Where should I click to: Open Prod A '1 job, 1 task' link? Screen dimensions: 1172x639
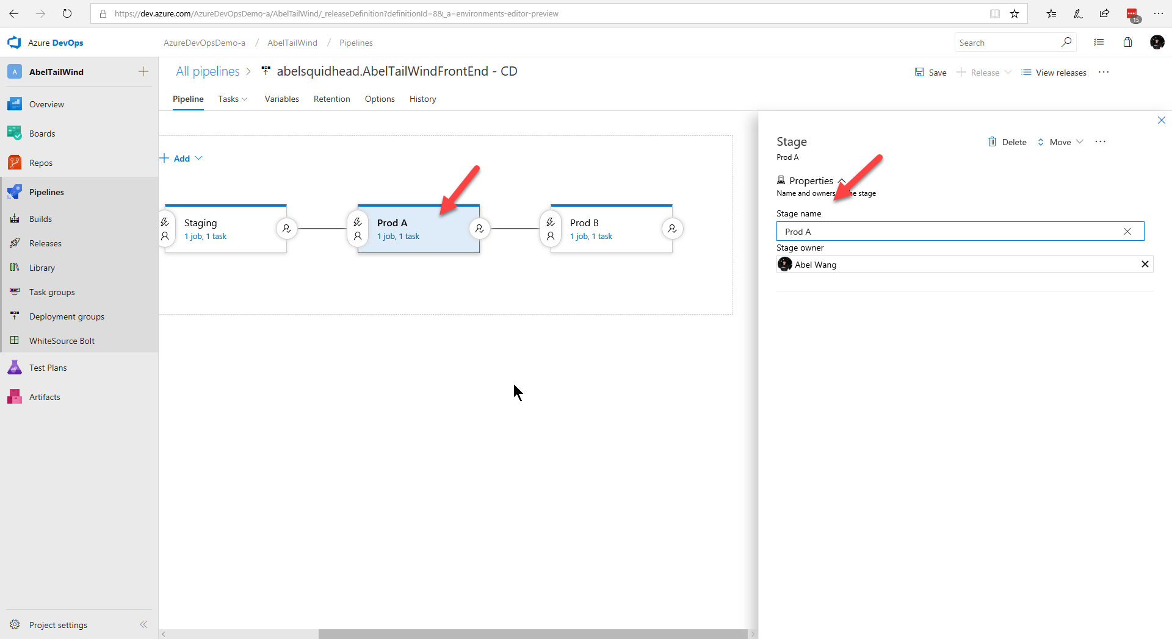click(x=398, y=237)
